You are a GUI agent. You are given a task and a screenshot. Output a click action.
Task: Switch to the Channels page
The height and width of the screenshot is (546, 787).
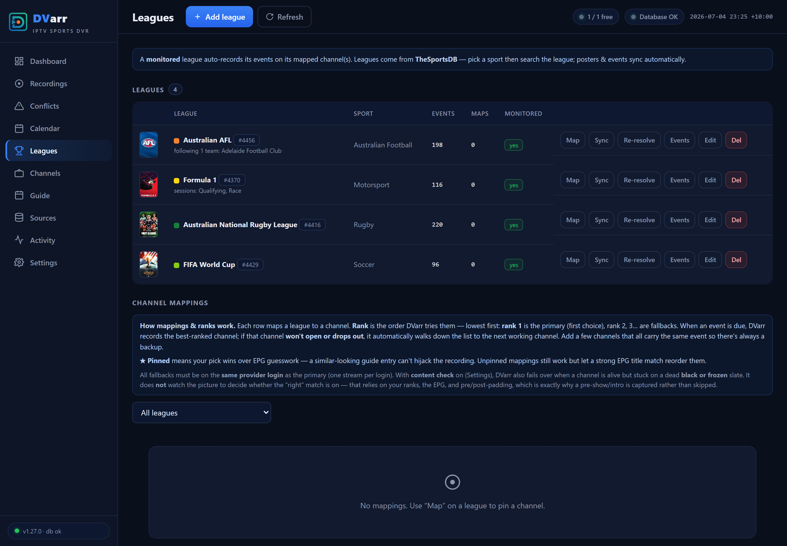point(58,173)
